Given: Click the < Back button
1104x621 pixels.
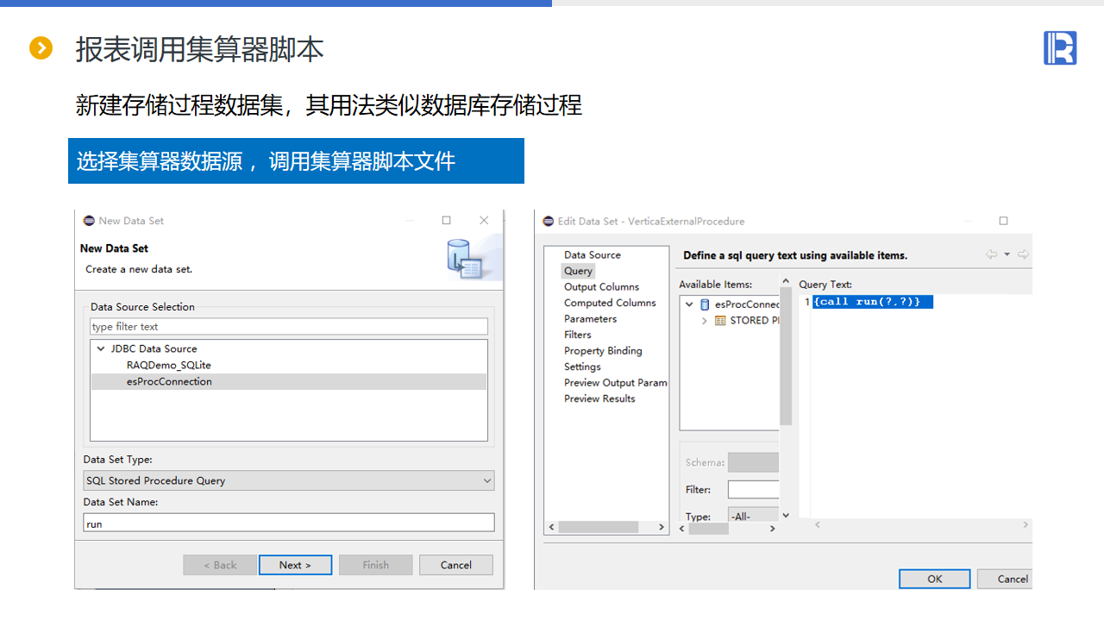Looking at the screenshot, I should (x=220, y=565).
